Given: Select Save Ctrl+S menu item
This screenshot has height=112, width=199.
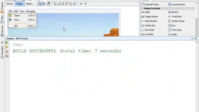Looking at the screenshot, I should click(22, 20).
